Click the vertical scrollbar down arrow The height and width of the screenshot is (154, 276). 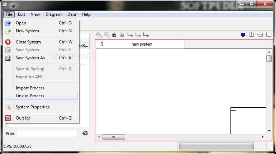coord(269,131)
